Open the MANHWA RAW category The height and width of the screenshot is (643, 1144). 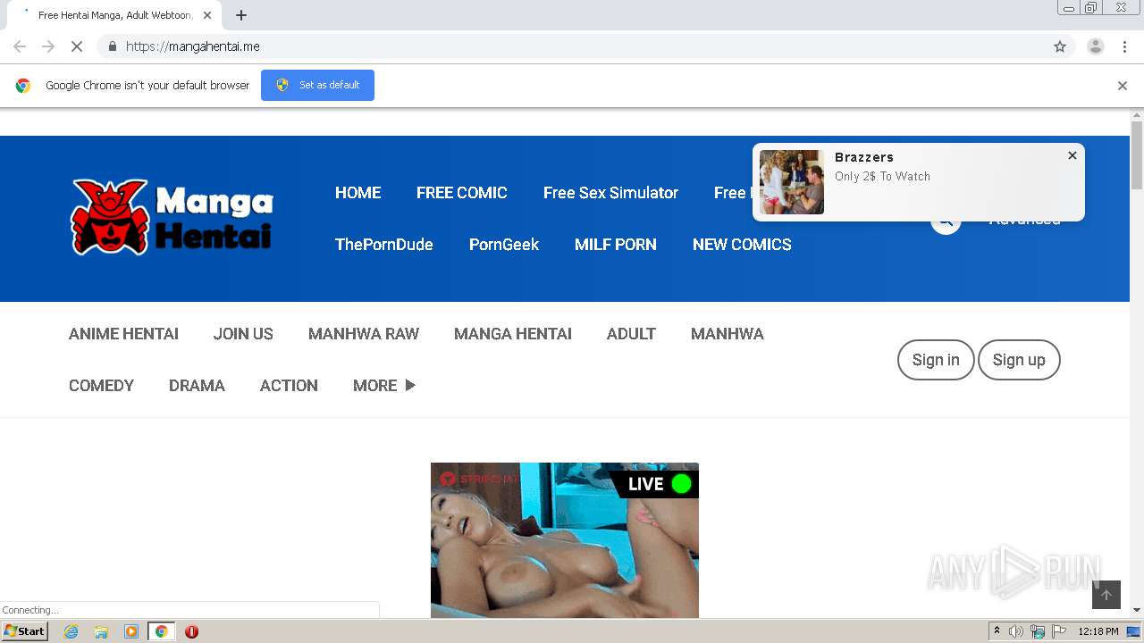click(x=364, y=334)
